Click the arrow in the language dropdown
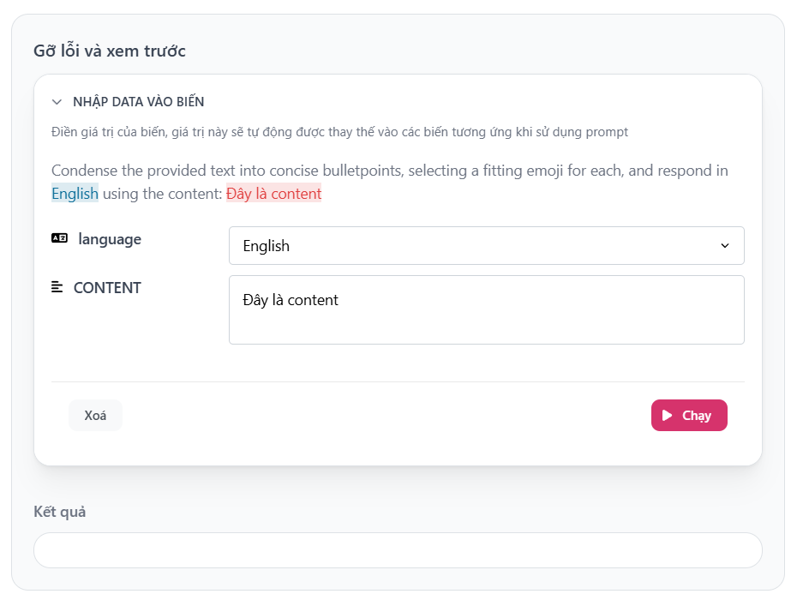 pos(725,246)
